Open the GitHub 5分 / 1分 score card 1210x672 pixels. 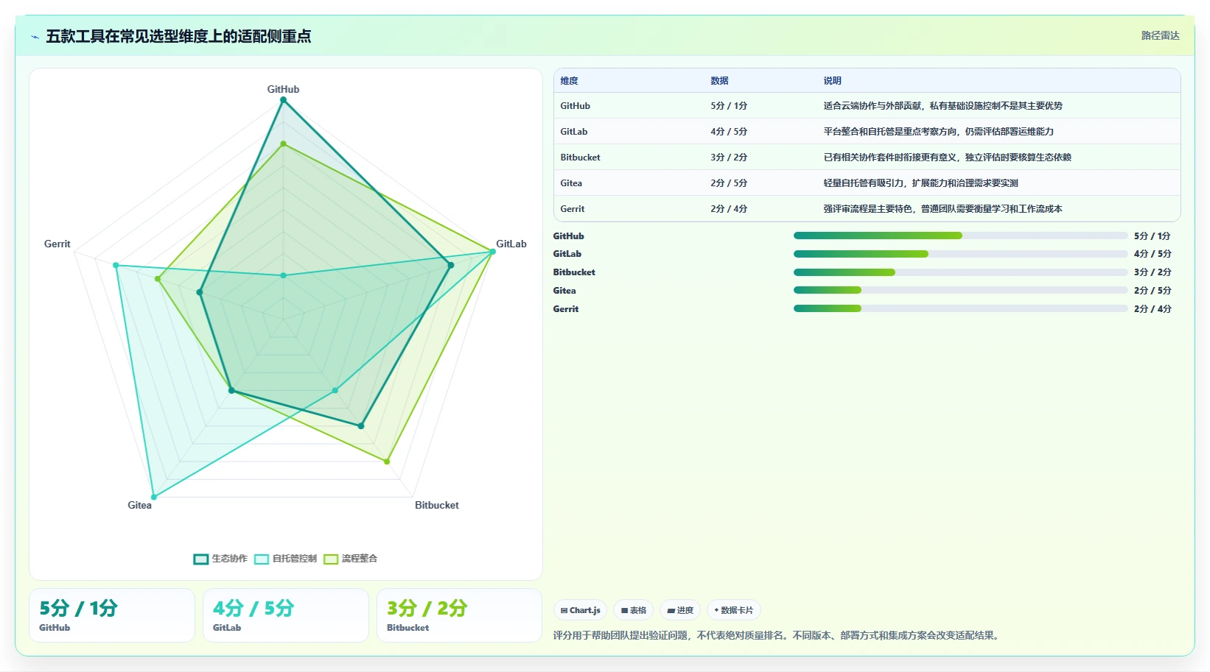tap(112, 615)
